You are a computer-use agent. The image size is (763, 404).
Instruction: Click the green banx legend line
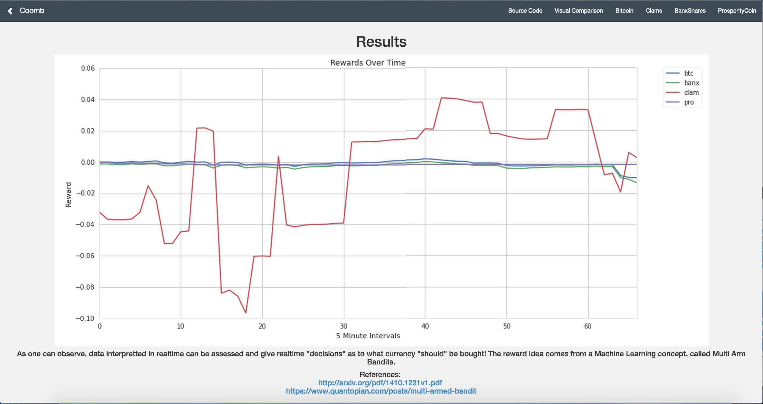pyautogui.click(x=672, y=83)
